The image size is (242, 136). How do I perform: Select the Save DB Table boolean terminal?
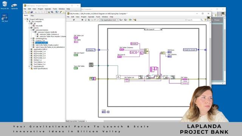[x=76, y=68]
